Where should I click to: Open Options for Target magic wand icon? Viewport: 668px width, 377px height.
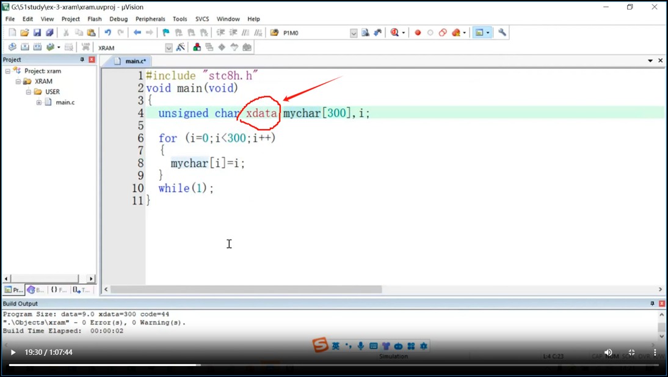pyautogui.click(x=180, y=48)
